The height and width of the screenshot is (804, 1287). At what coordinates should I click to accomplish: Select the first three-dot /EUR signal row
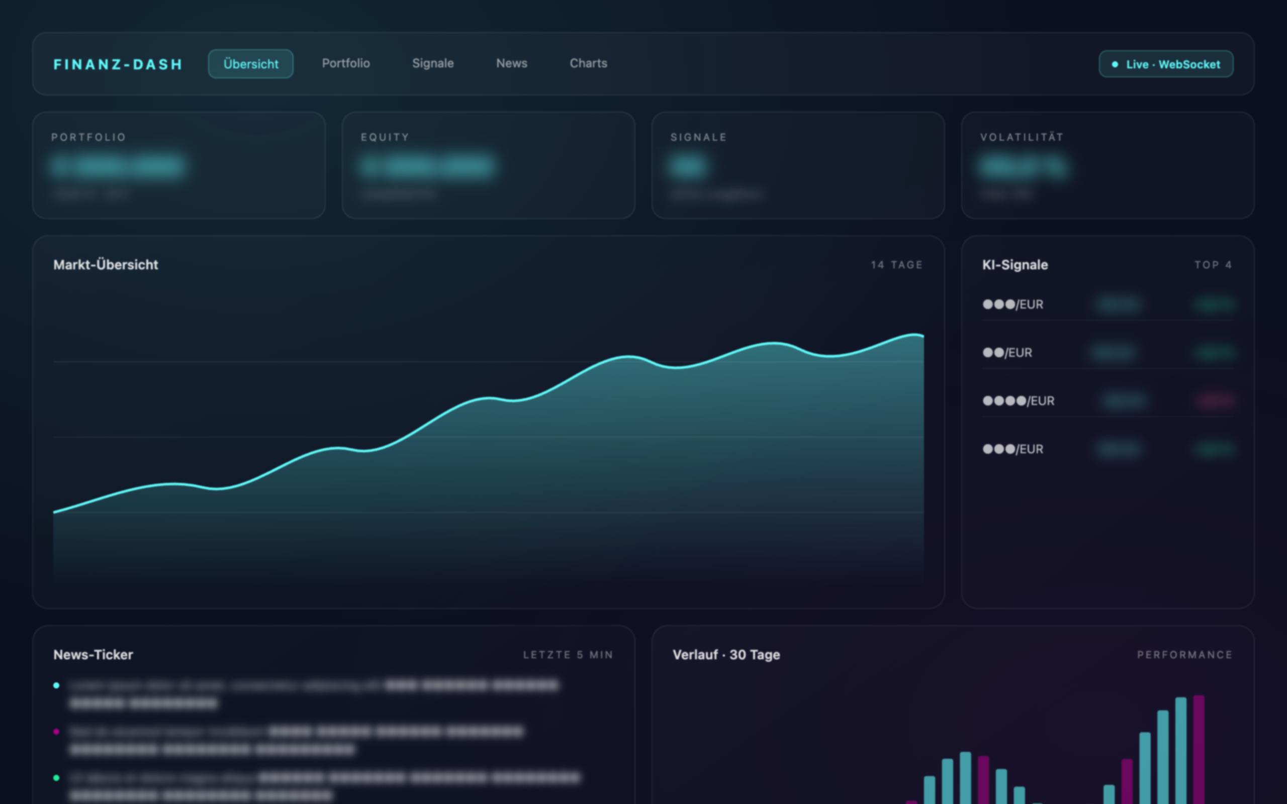click(x=1107, y=305)
